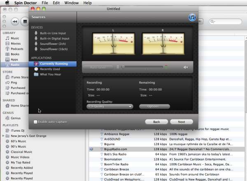Click the Auto-Level button
The width and height of the screenshot is (247, 181).
tap(98, 67)
